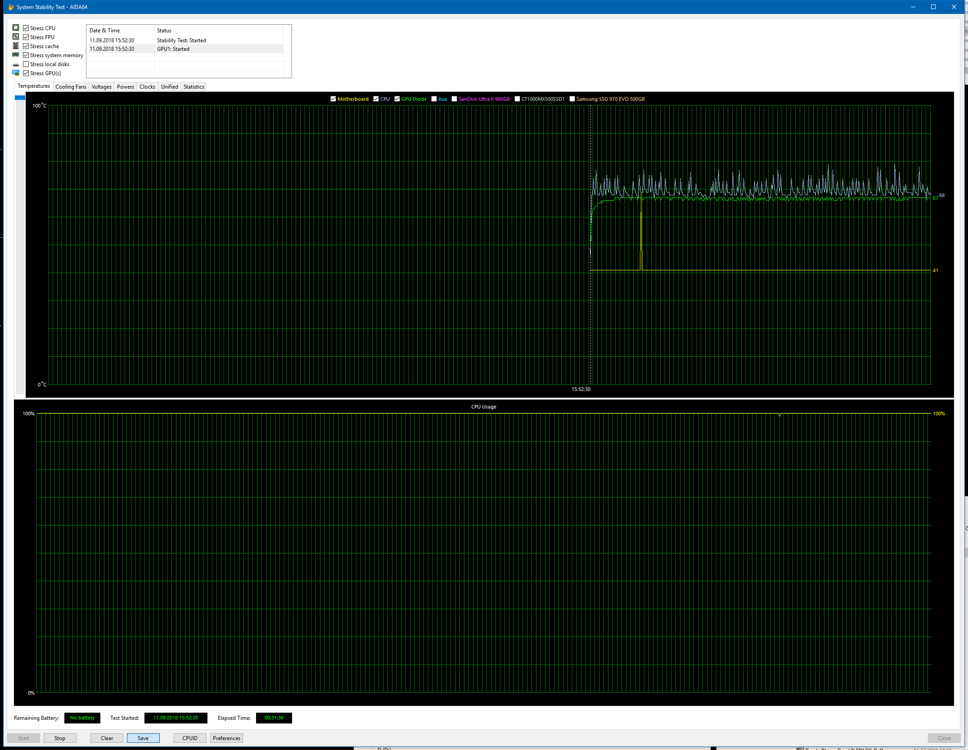Click the FPU percent icon in stress list
The height and width of the screenshot is (750, 968).
(x=16, y=36)
